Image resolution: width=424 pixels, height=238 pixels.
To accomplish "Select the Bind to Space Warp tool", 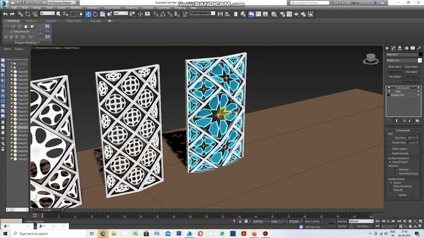I will [x=35, y=14].
